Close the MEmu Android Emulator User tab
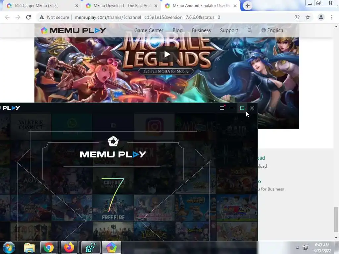339x254 pixels. point(235,6)
